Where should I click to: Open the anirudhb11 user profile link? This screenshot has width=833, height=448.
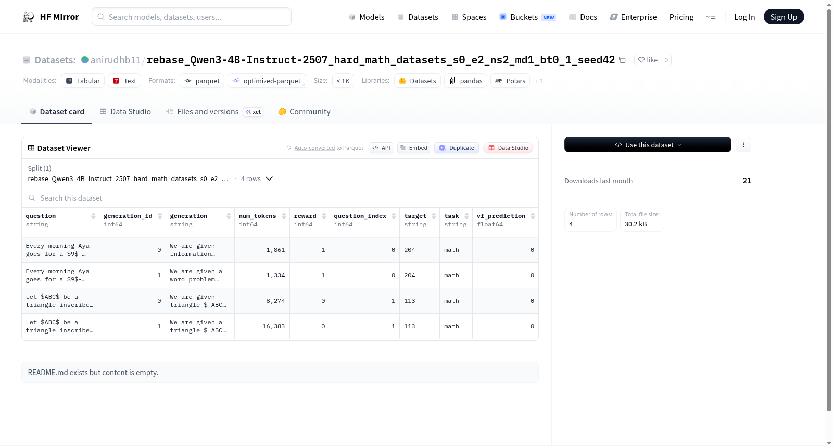[x=116, y=60]
